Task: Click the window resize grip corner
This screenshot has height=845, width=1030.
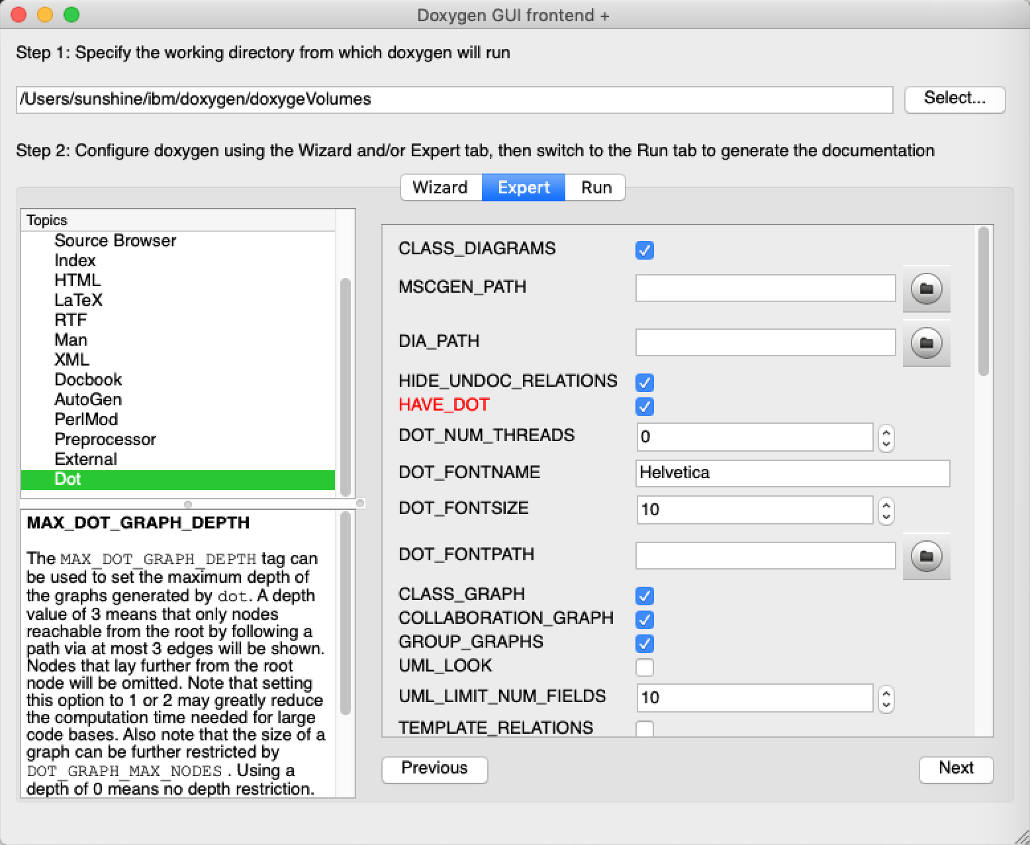Action: point(1021,836)
